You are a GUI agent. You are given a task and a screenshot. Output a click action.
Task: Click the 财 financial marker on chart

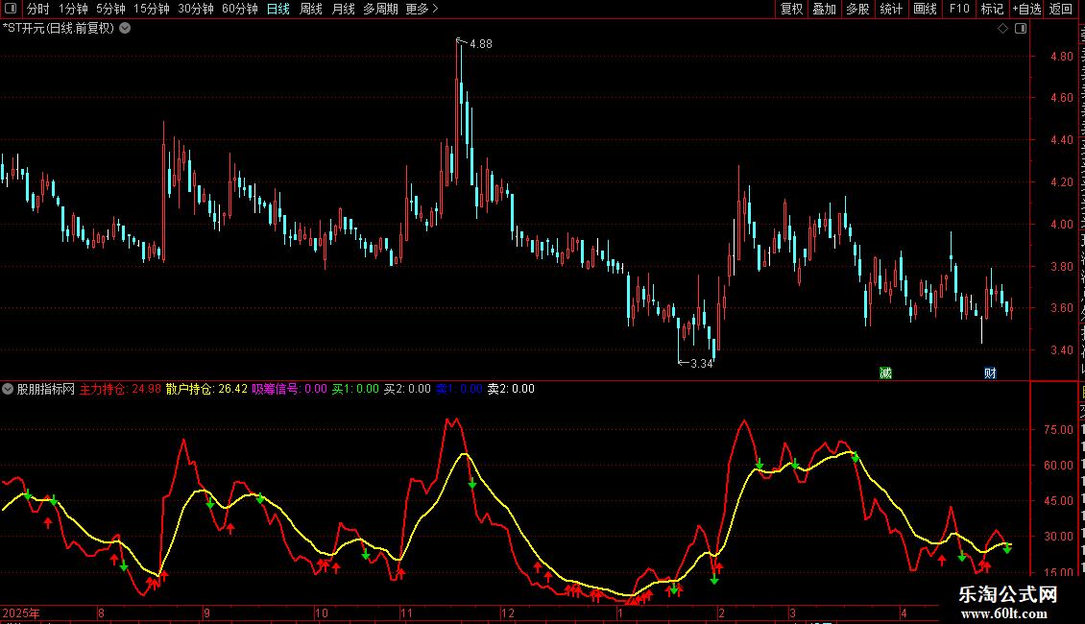pyautogui.click(x=990, y=372)
